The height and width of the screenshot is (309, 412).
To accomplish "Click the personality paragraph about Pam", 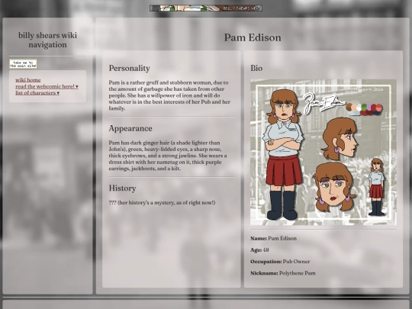I will [169, 95].
